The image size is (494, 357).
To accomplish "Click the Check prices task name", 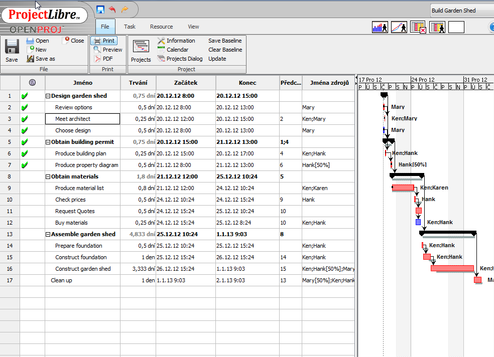I will pos(70,200).
